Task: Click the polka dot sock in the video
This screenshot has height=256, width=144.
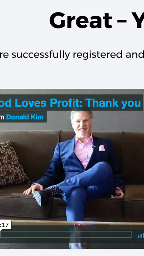Action: tap(56, 191)
